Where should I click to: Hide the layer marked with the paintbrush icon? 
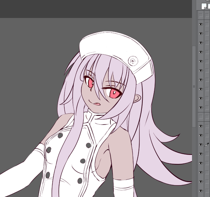201,145
